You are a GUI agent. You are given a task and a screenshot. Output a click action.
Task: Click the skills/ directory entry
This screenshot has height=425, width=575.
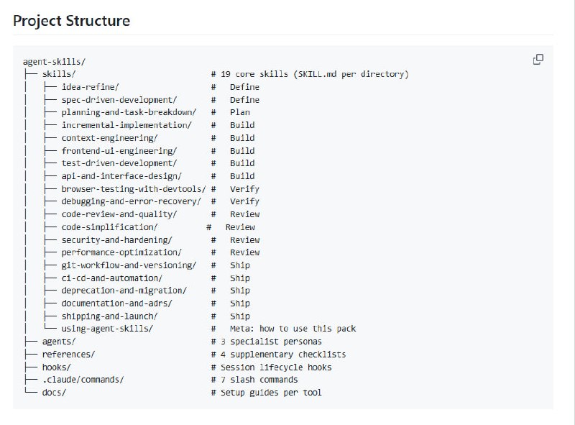[59, 74]
